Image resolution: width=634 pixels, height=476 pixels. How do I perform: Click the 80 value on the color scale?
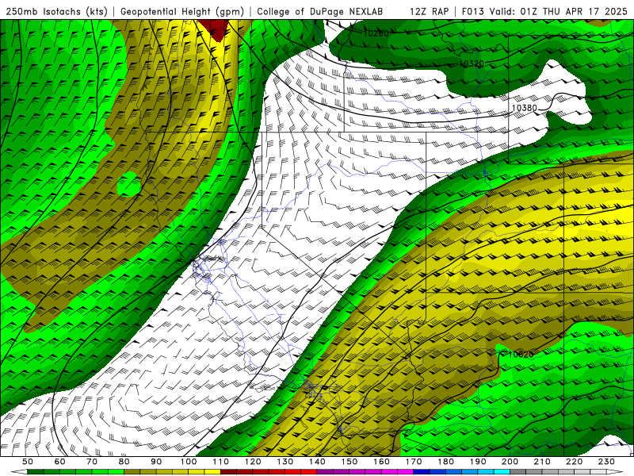[x=124, y=462]
